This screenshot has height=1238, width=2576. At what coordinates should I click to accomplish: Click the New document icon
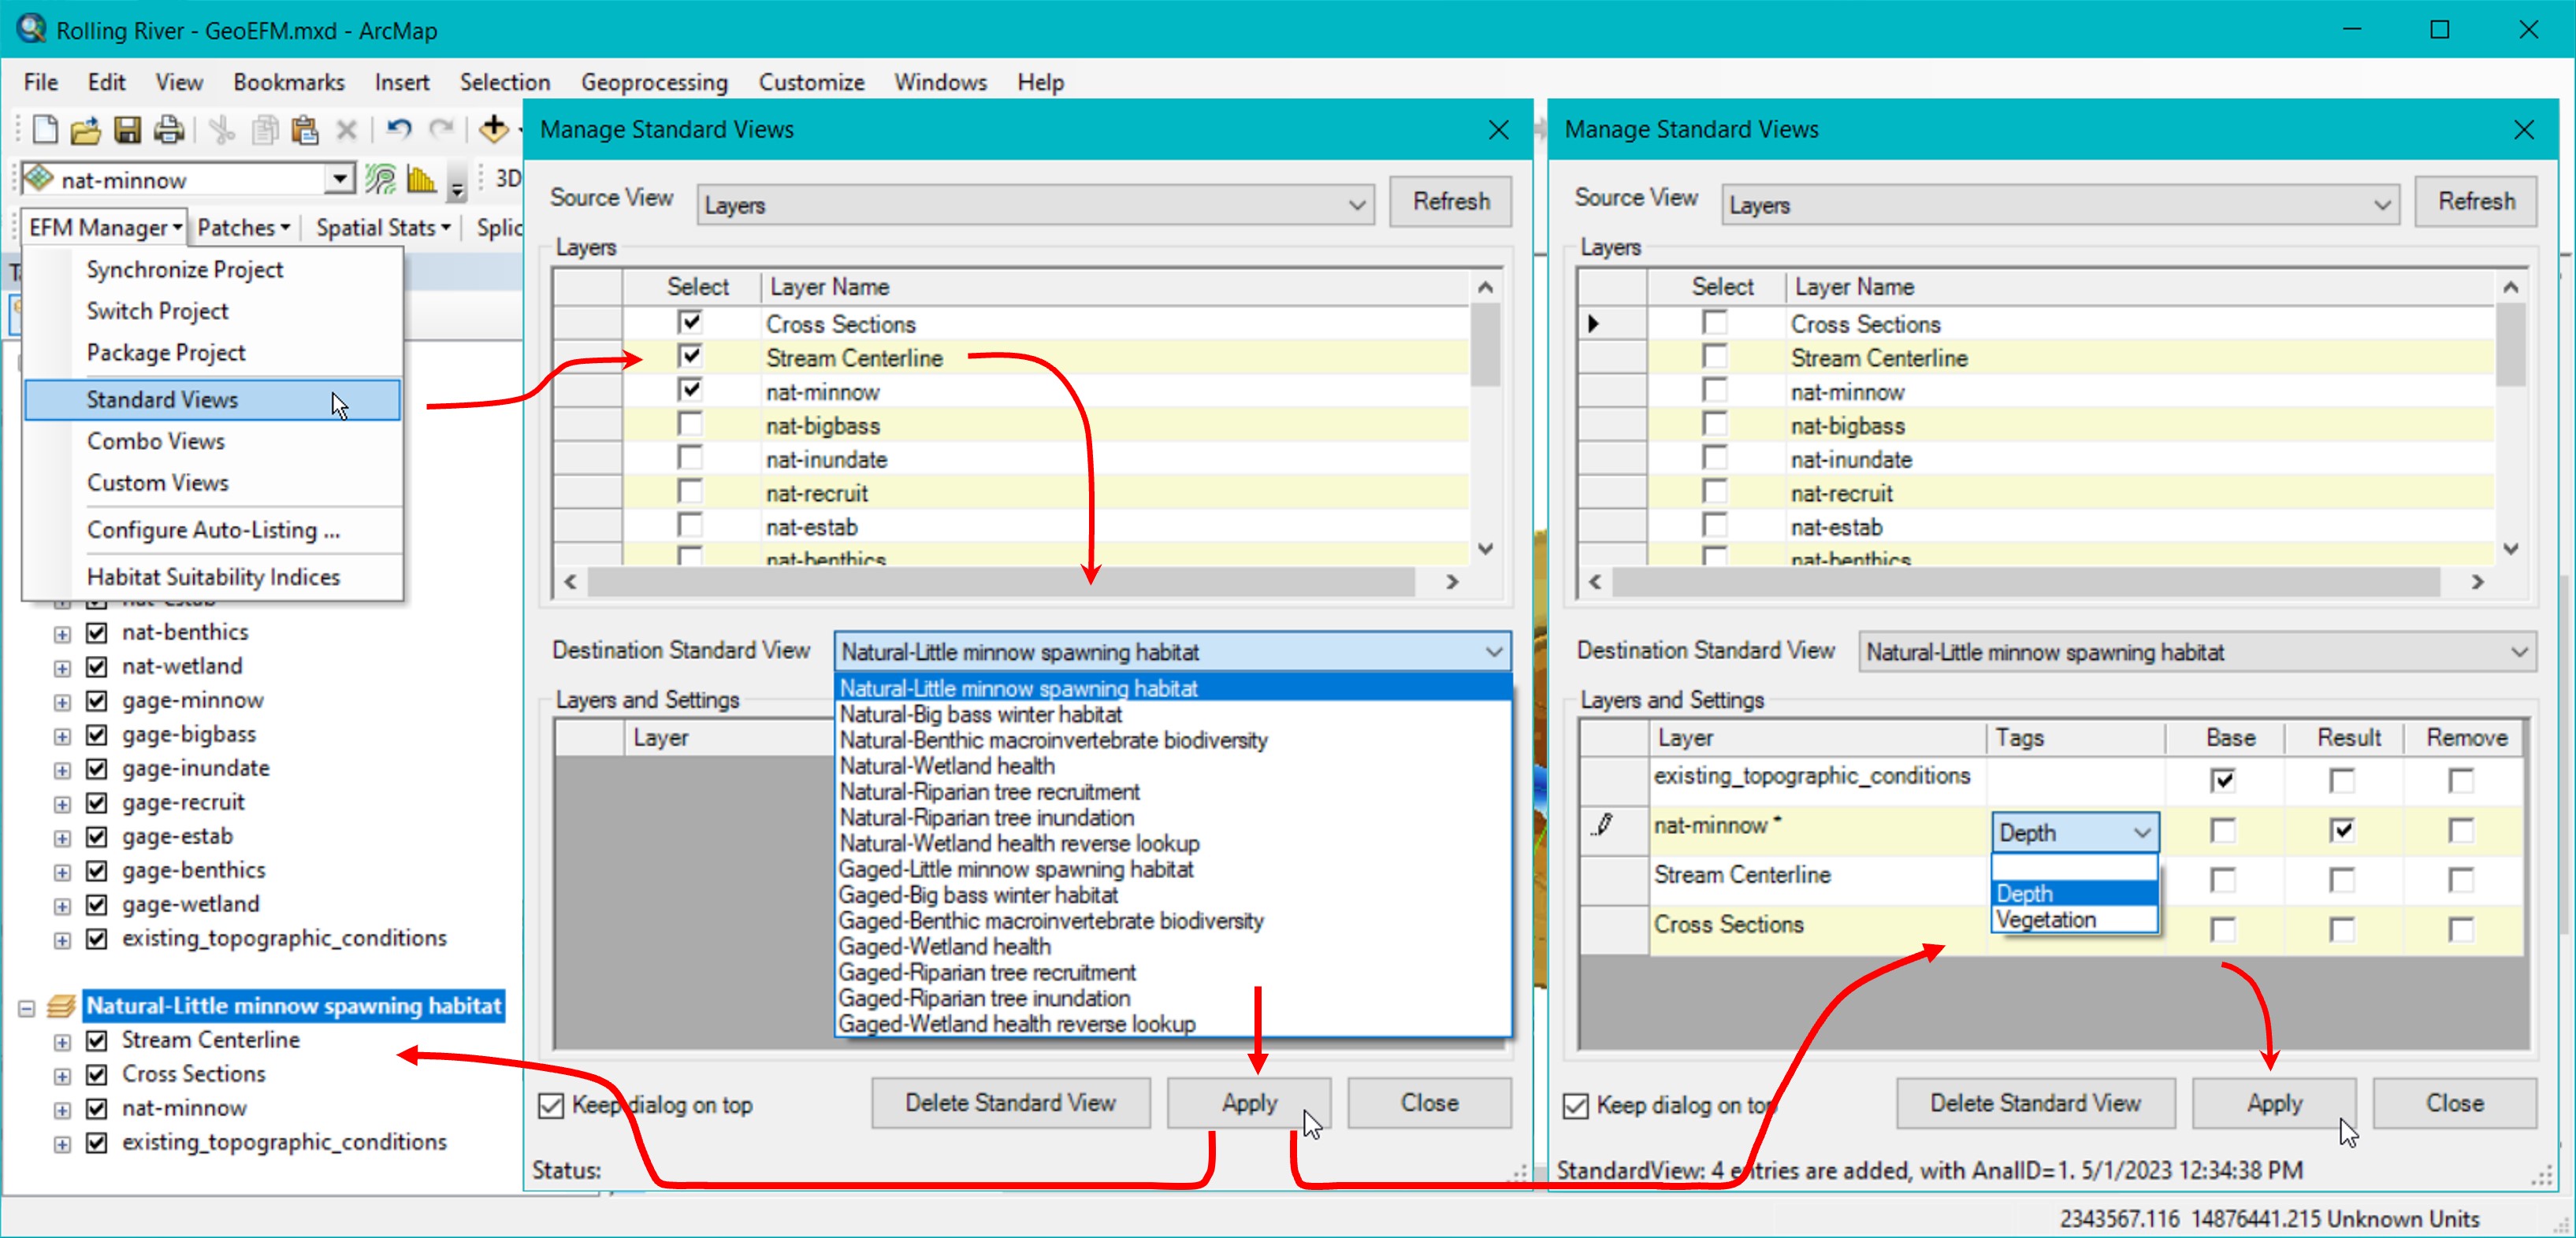point(45,130)
